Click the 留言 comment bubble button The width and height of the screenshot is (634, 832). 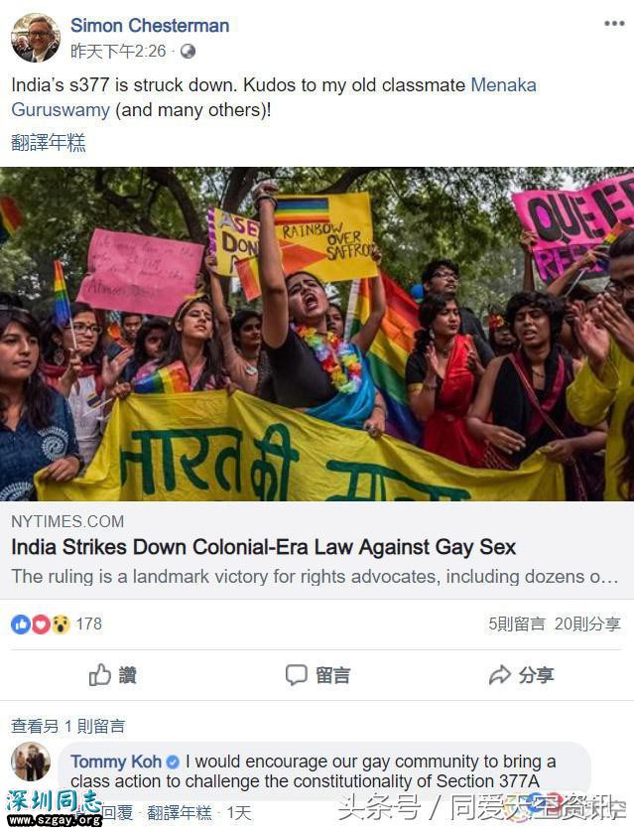coord(317,675)
